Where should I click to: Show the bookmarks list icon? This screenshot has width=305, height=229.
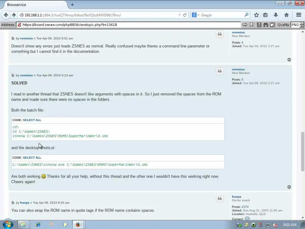[265, 15]
